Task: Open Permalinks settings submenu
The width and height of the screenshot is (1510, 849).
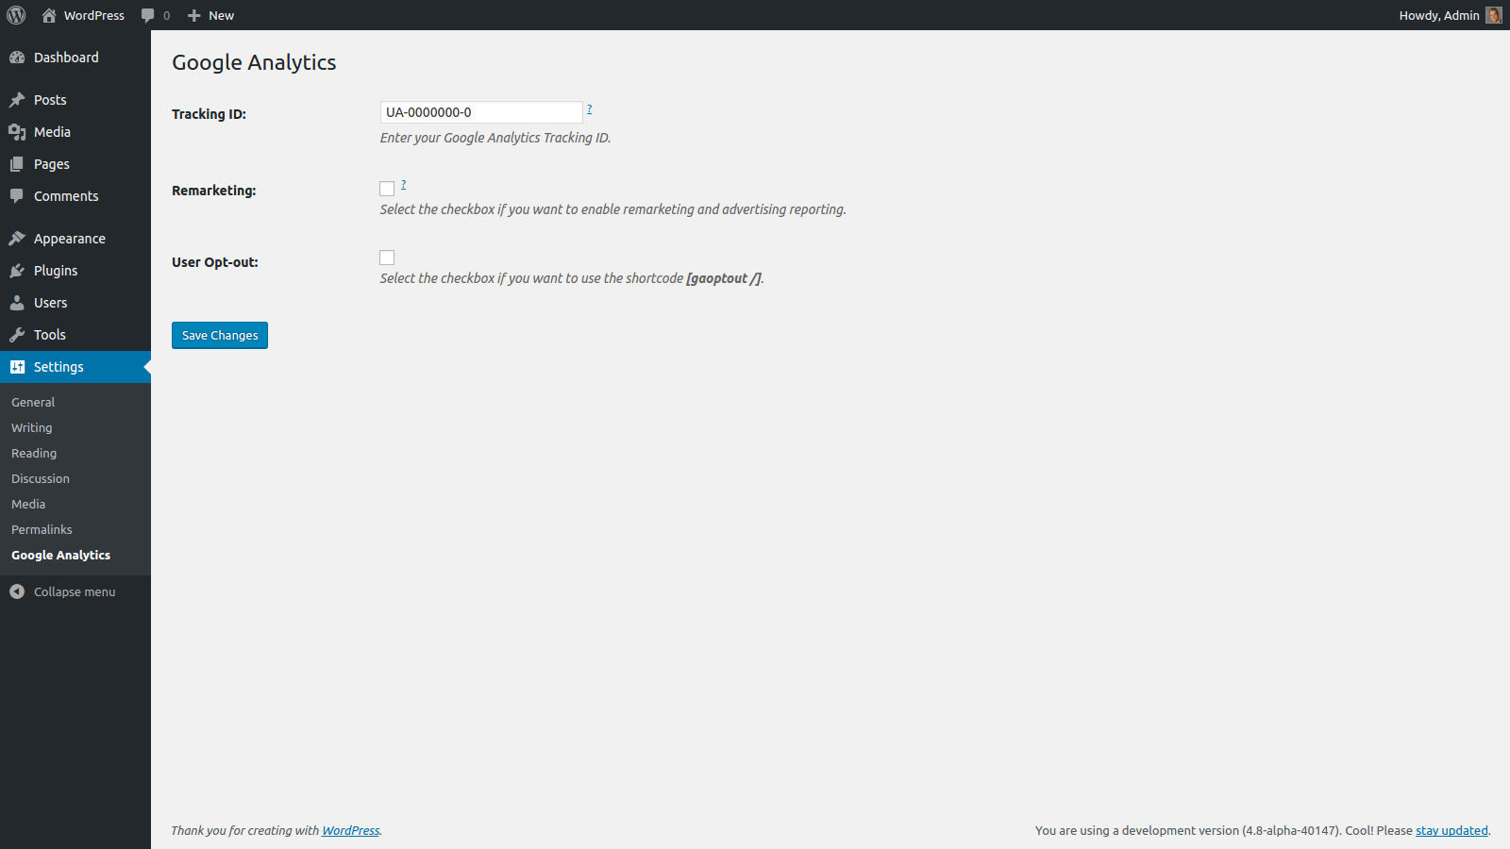Action: 42,529
